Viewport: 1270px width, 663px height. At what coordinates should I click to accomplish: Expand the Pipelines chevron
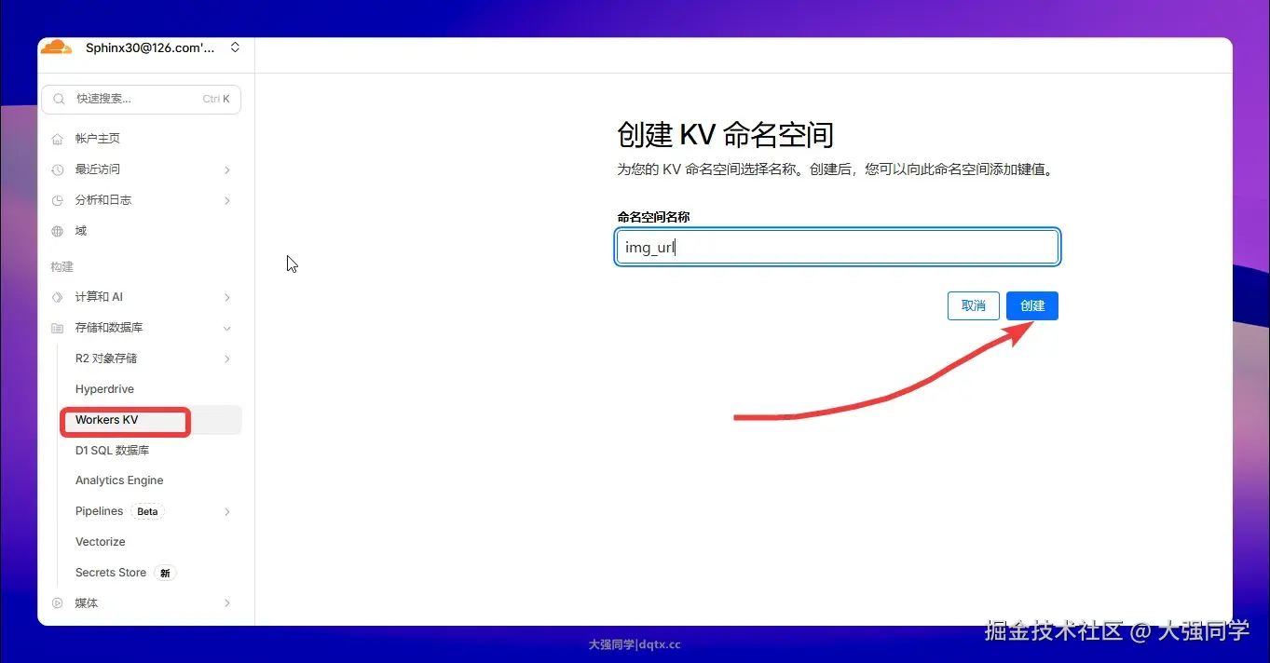(227, 511)
